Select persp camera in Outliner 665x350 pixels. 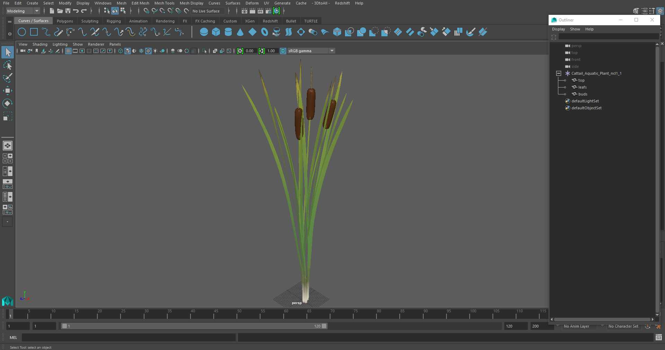click(576, 46)
